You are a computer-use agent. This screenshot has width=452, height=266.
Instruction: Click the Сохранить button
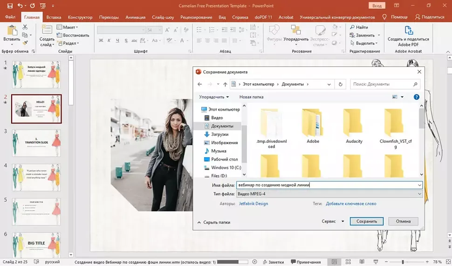pyautogui.click(x=366, y=221)
